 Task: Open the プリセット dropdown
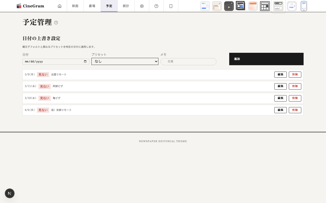125,61
